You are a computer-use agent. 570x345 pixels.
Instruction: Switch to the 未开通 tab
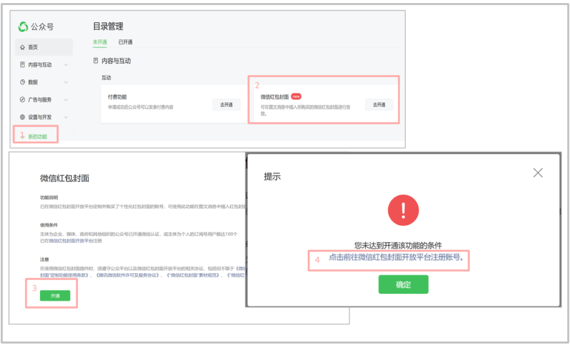tap(100, 42)
